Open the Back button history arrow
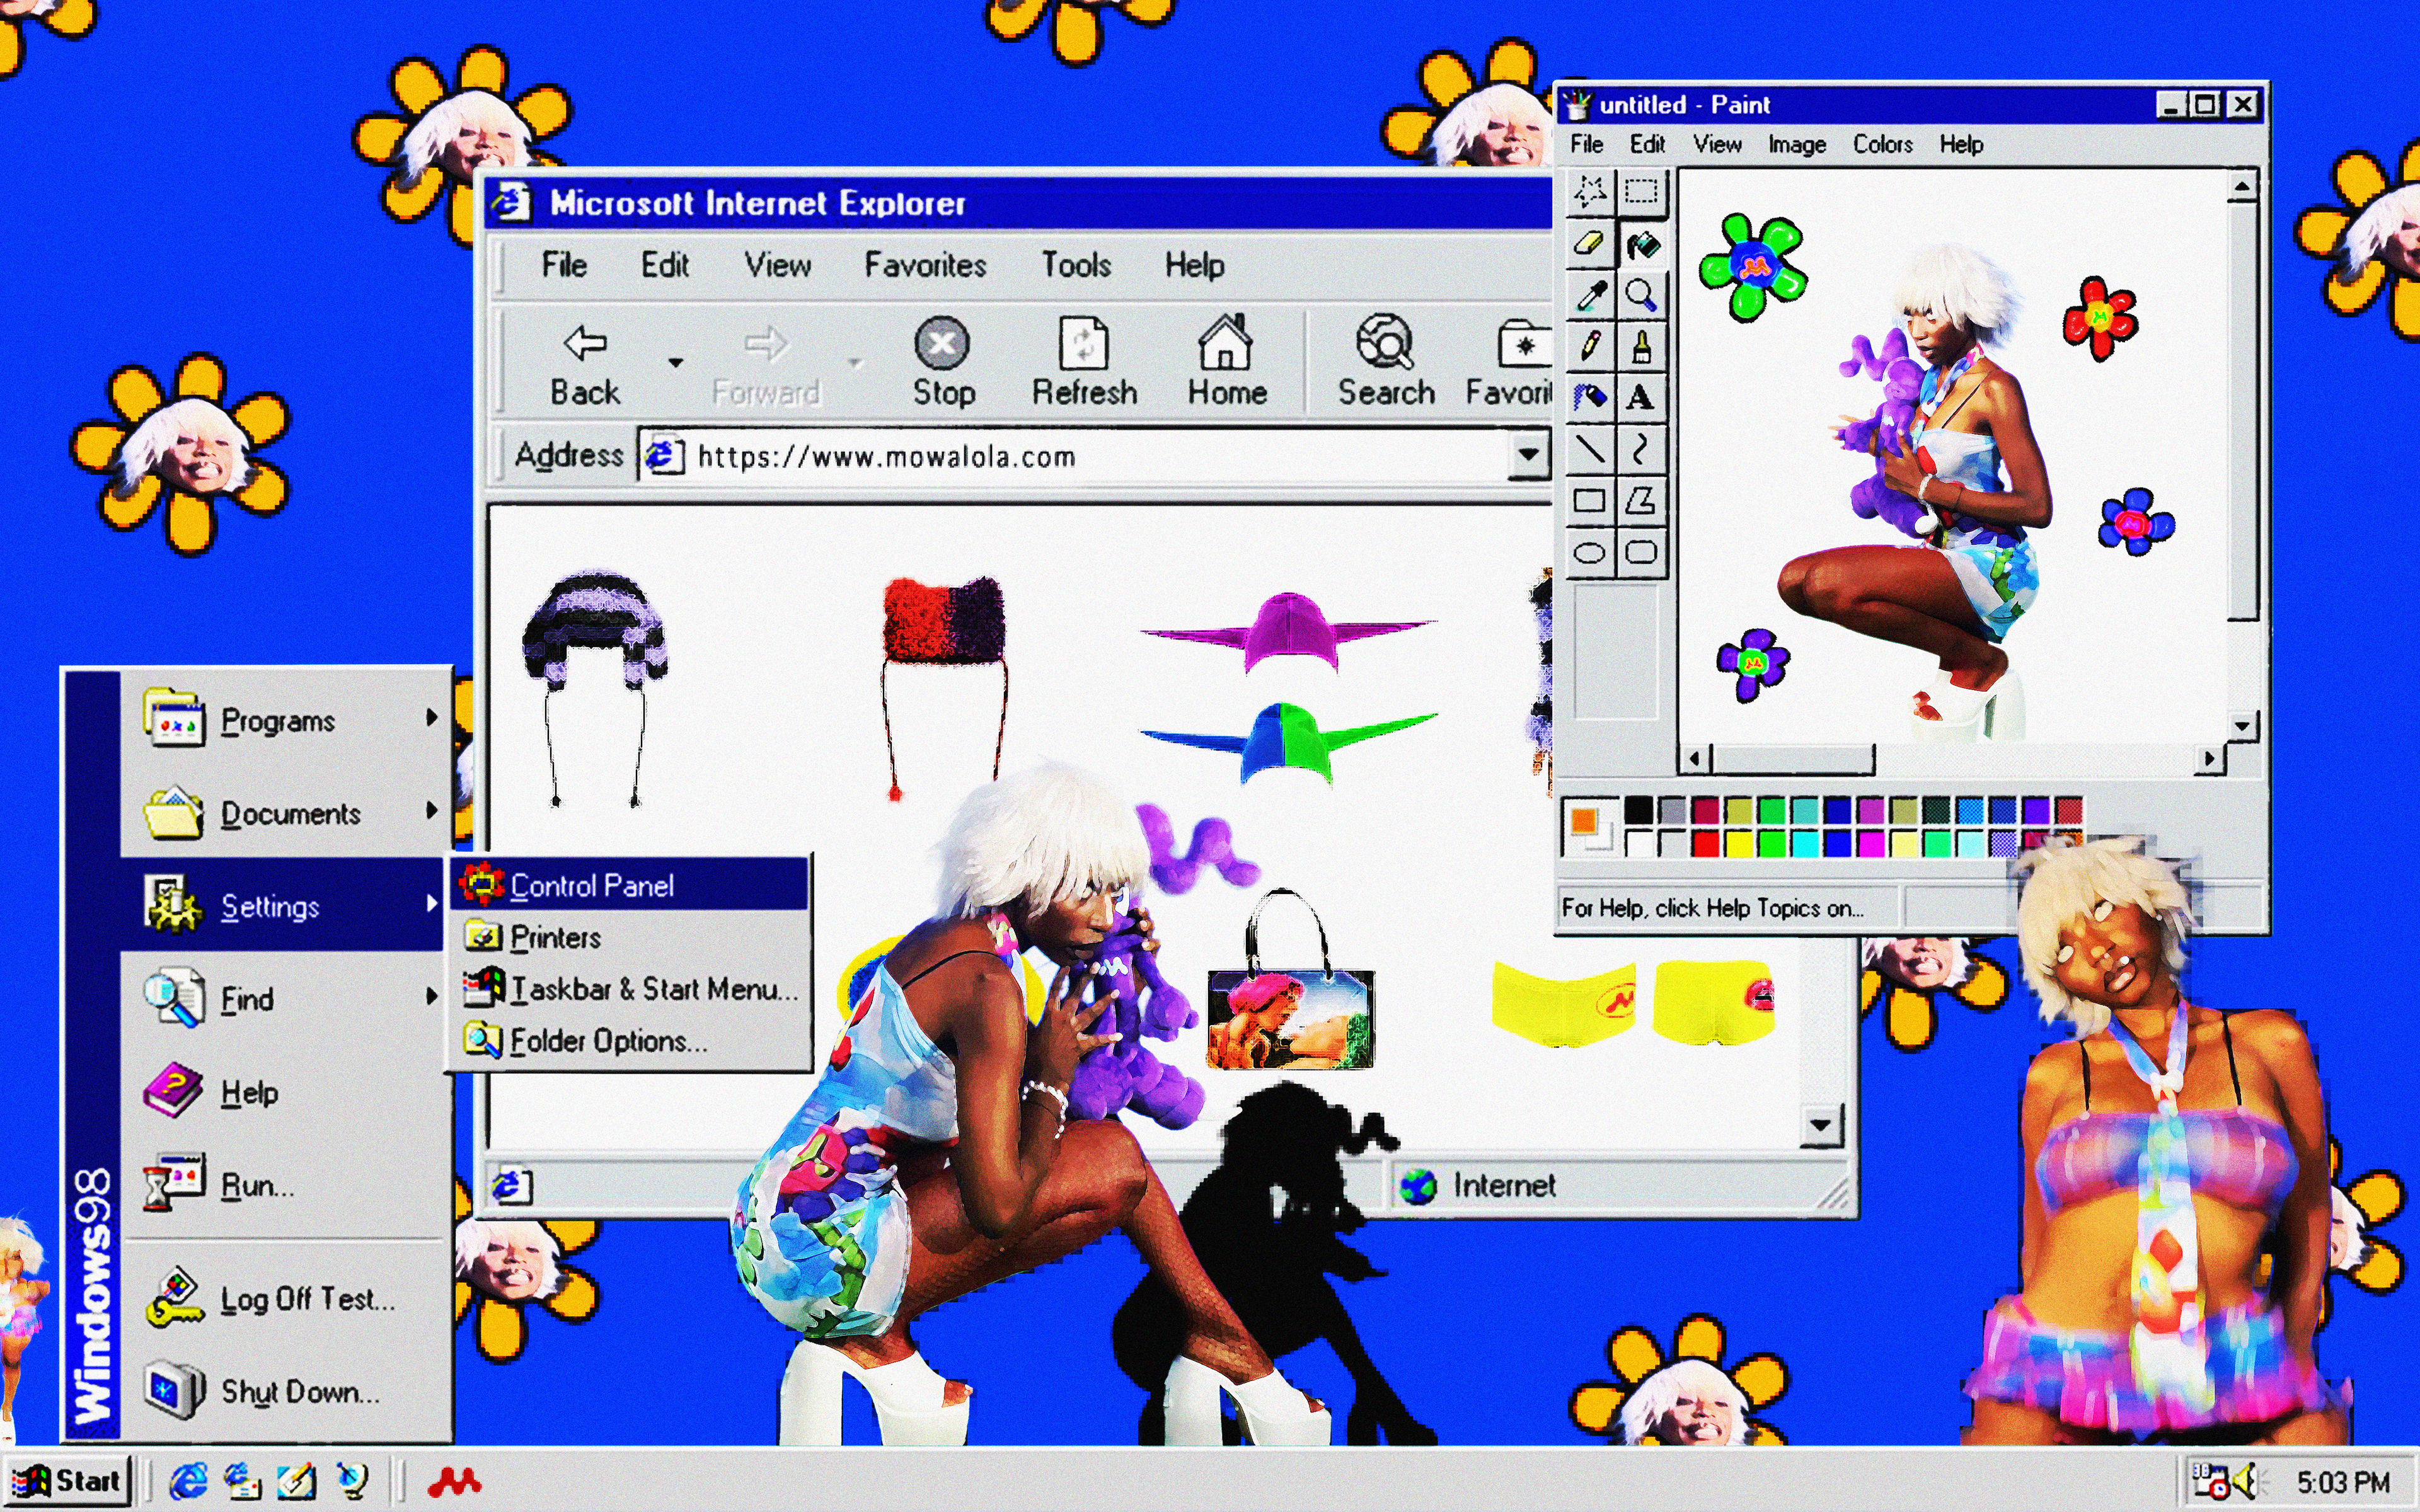The image size is (2420, 1512). coord(676,362)
